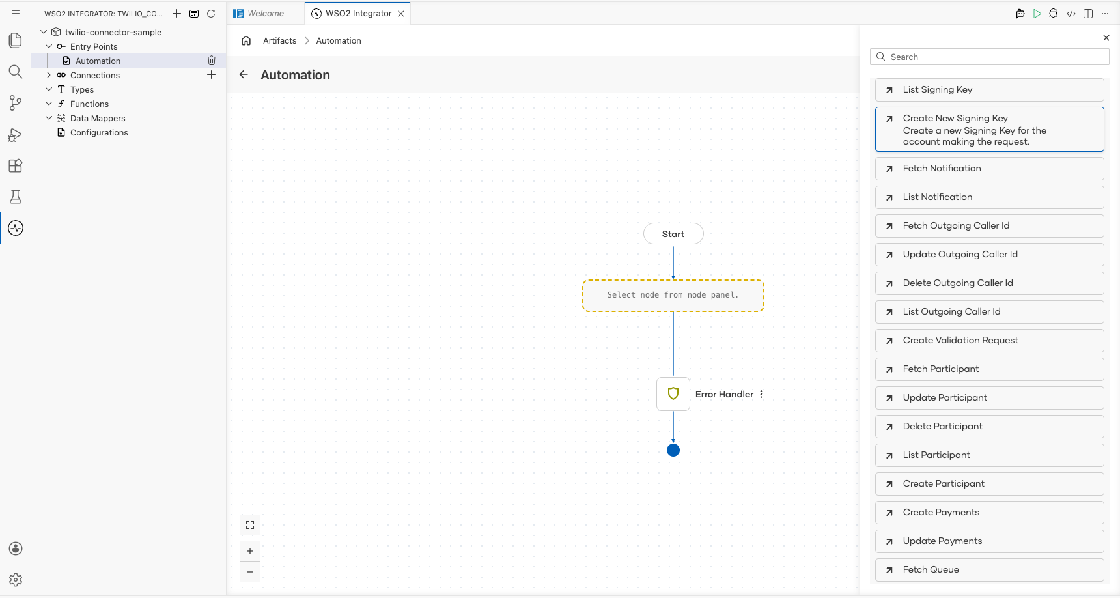The width and height of the screenshot is (1120, 598).
Task: Click the Error Handler shield node
Action: click(673, 394)
